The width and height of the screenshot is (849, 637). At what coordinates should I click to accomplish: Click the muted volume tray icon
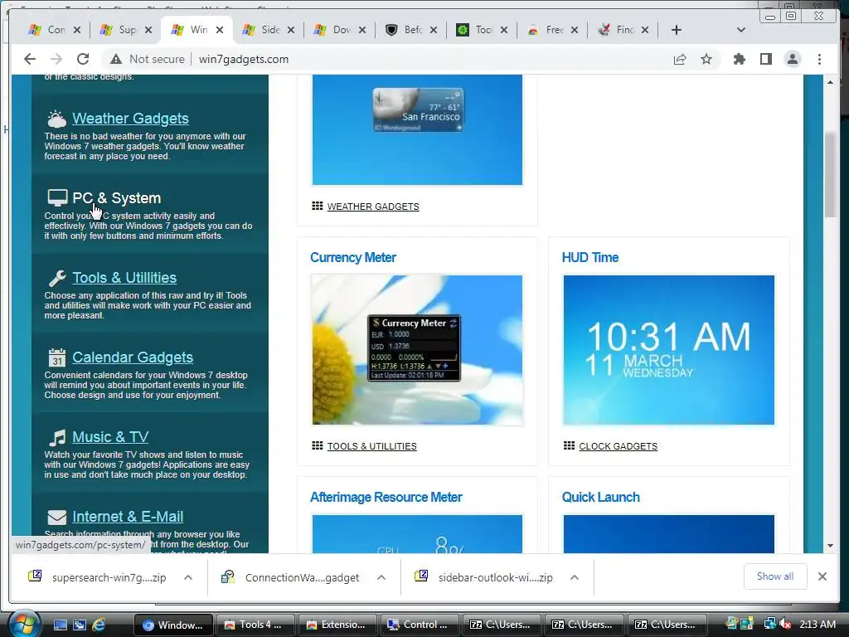click(784, 625)
